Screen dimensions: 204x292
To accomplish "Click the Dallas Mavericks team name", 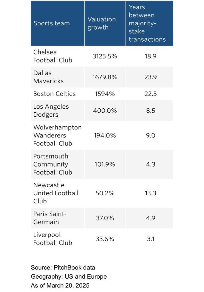I will click(x=49, y=77).
